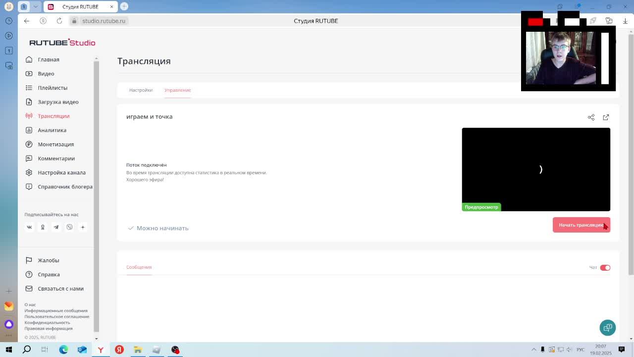Go to Комментарии section

56,158
